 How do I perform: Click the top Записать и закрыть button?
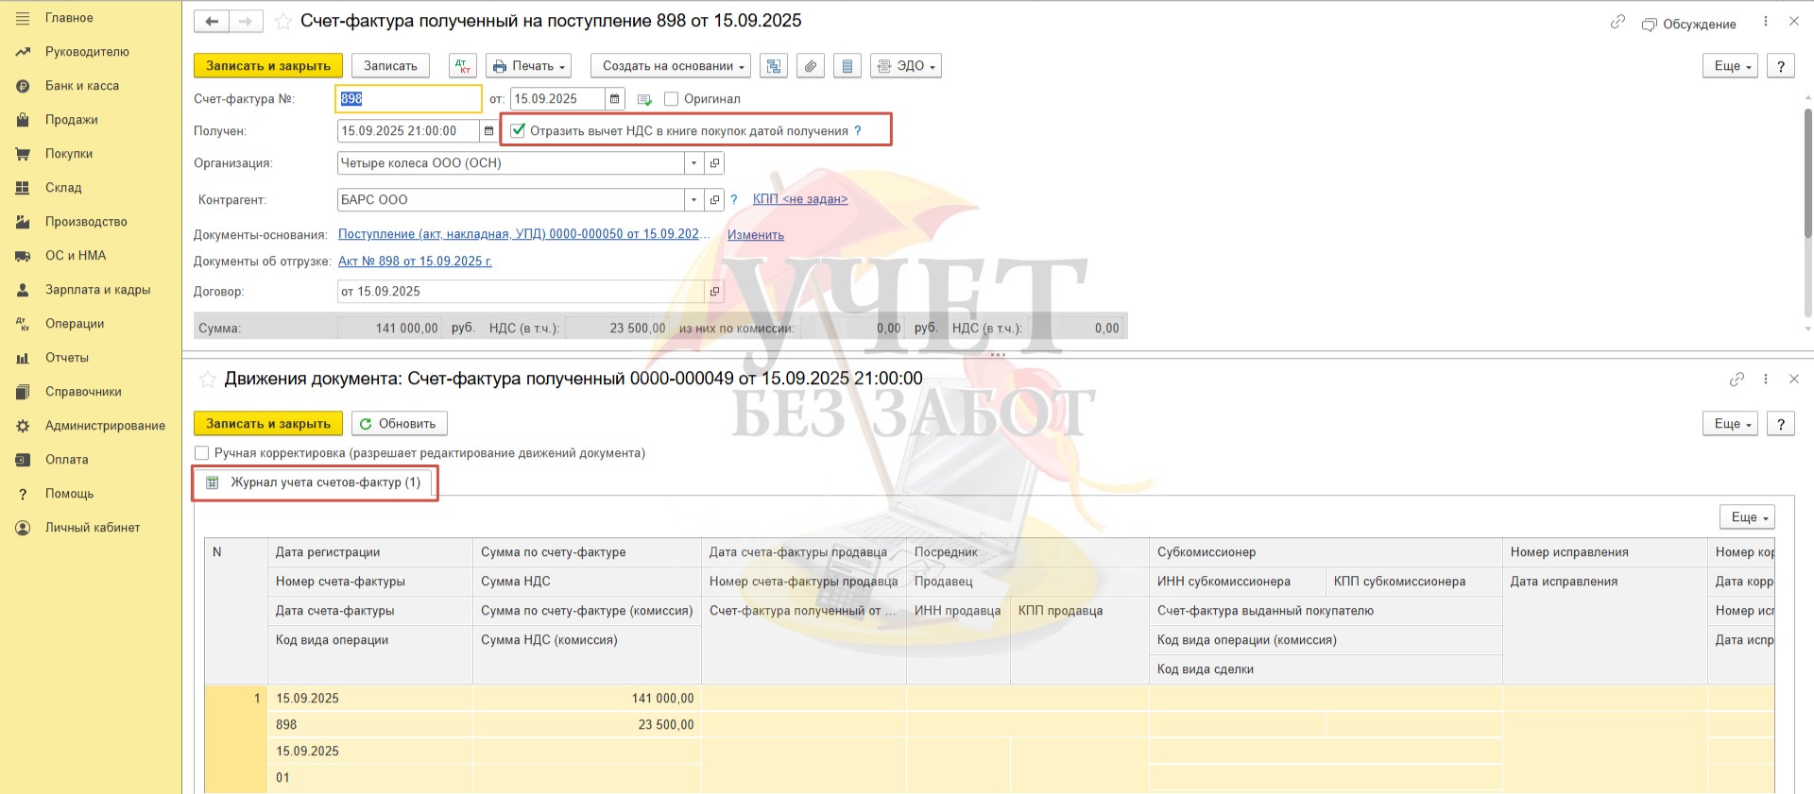268,66
